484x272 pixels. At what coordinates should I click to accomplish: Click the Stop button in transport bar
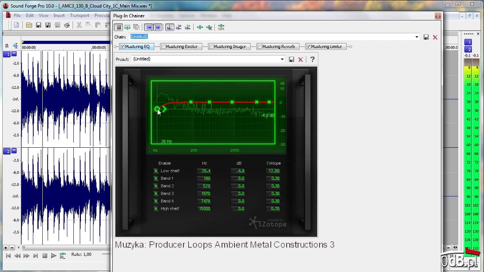[x=45, y=256]
